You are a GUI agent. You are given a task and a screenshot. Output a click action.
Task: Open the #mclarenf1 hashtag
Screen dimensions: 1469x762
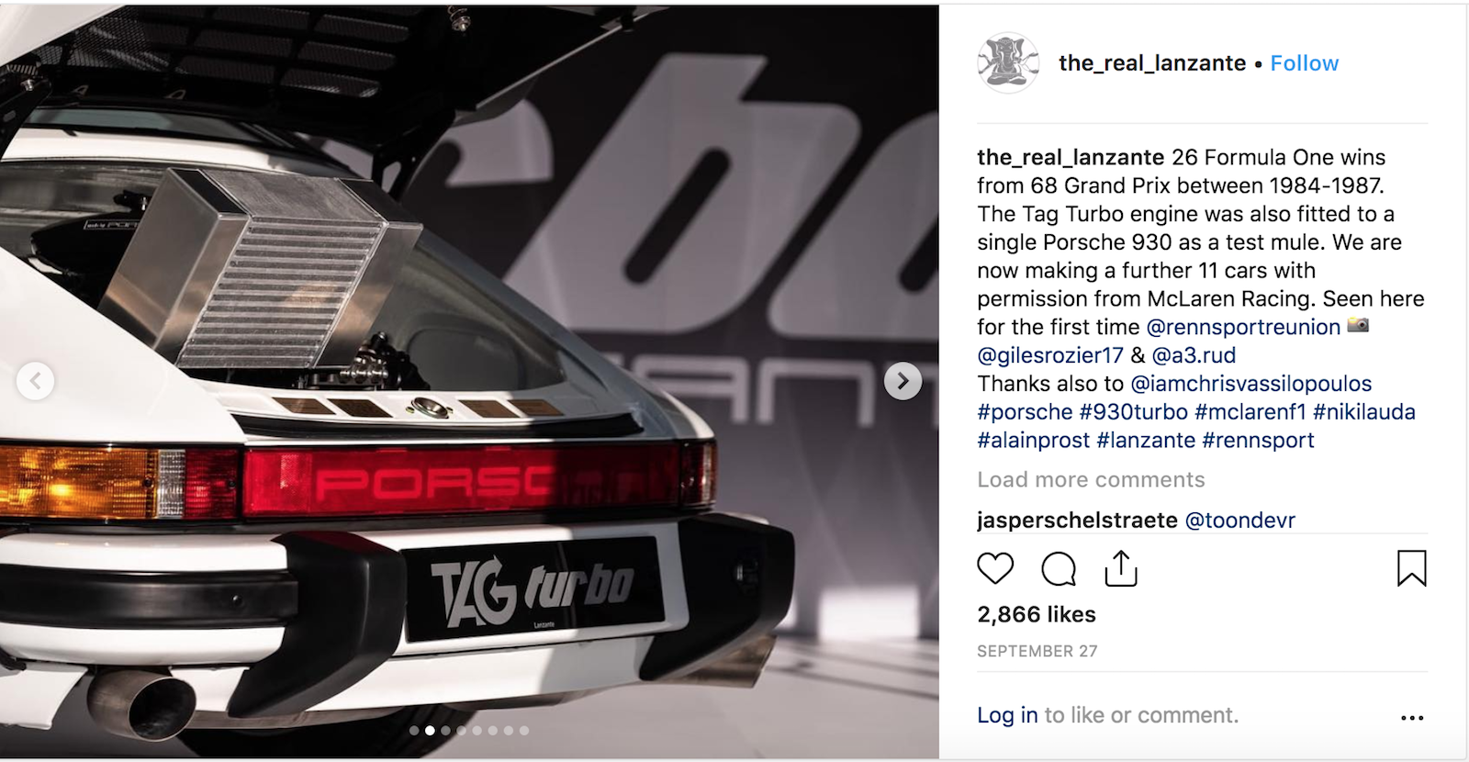pyautogui.click(x=1250, y=412)
